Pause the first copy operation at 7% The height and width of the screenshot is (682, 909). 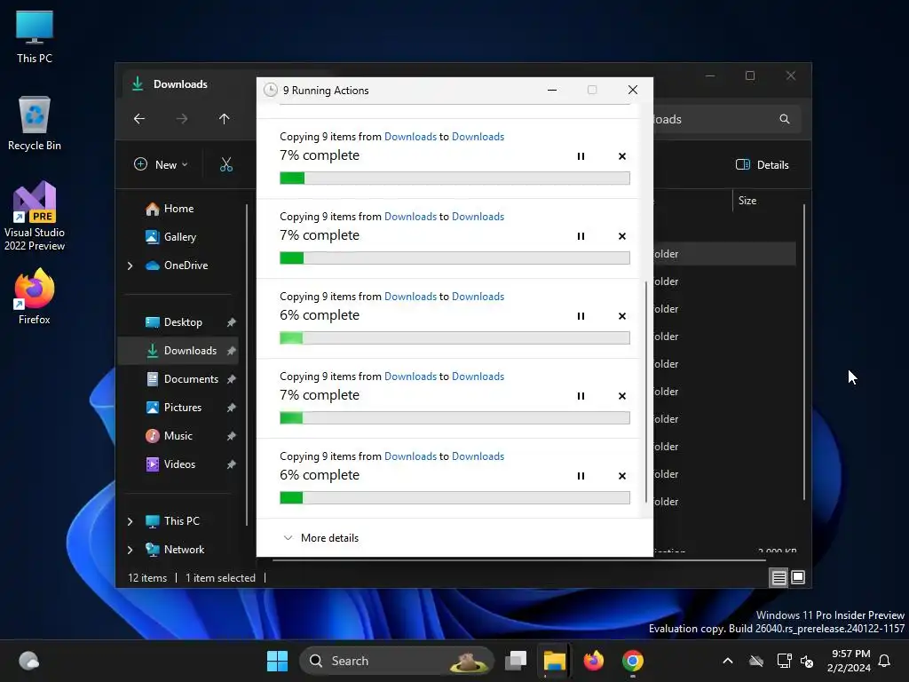(581, 156)
